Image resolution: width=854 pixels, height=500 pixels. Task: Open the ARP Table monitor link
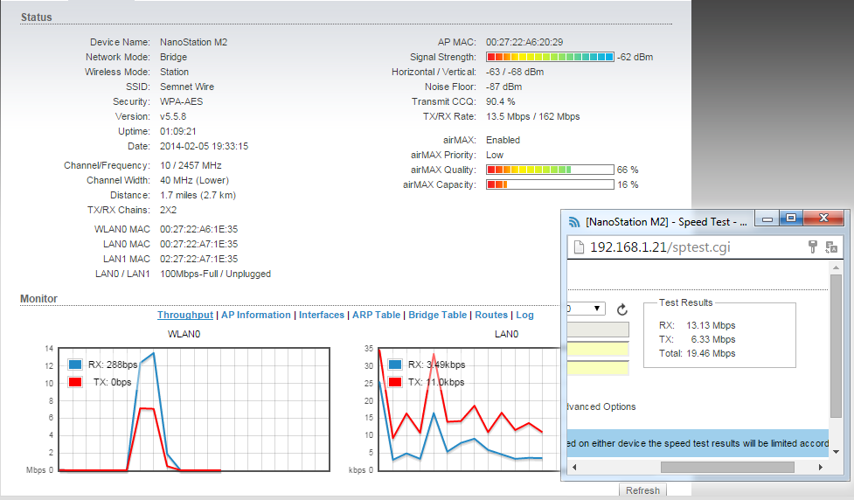377,315
